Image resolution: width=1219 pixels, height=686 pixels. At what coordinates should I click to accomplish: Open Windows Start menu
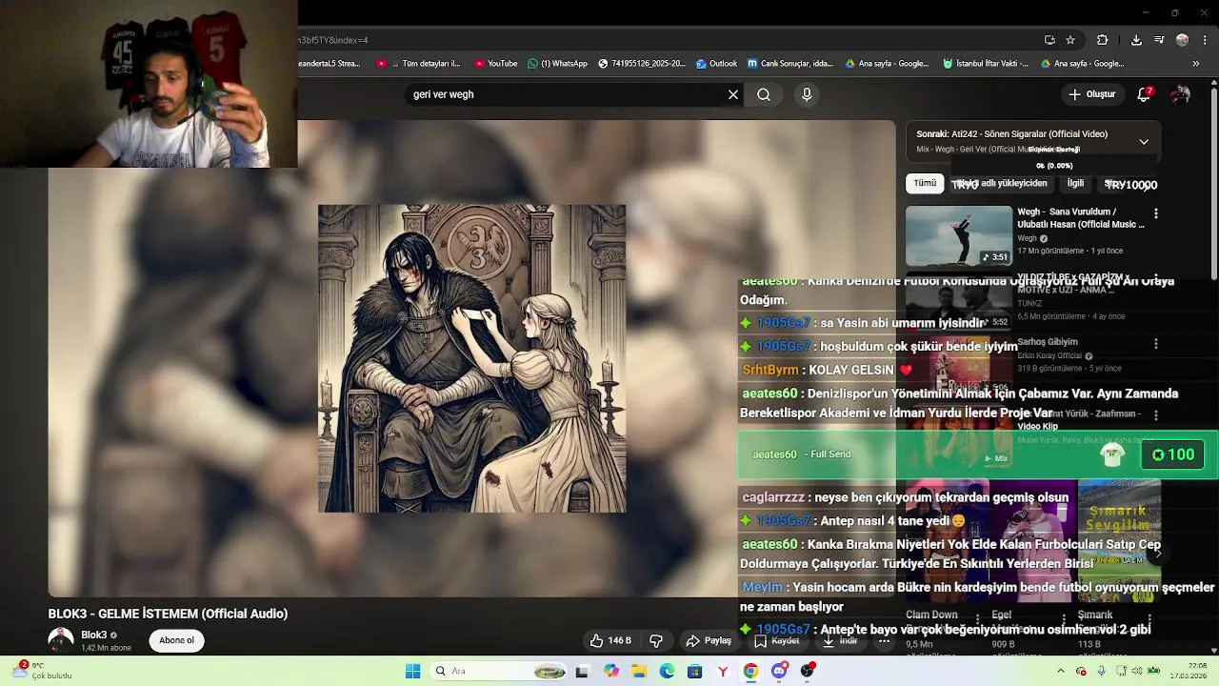click(x=412, y=671)
